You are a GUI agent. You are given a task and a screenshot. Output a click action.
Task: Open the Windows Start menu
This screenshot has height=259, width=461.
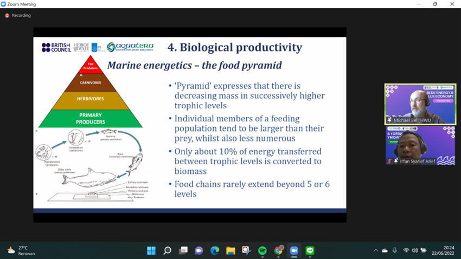(151, 250)
